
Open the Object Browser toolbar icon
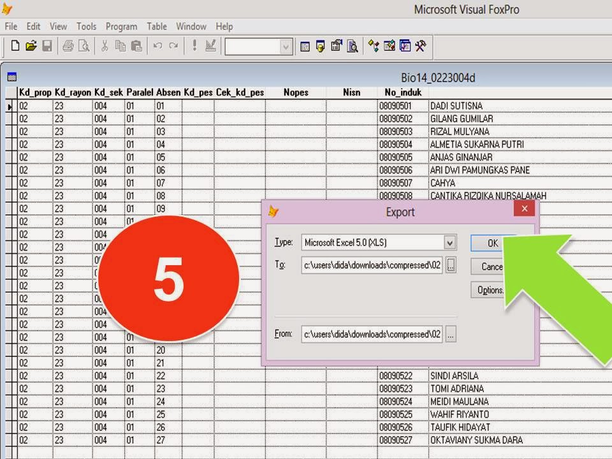click(x=389, y=46)
